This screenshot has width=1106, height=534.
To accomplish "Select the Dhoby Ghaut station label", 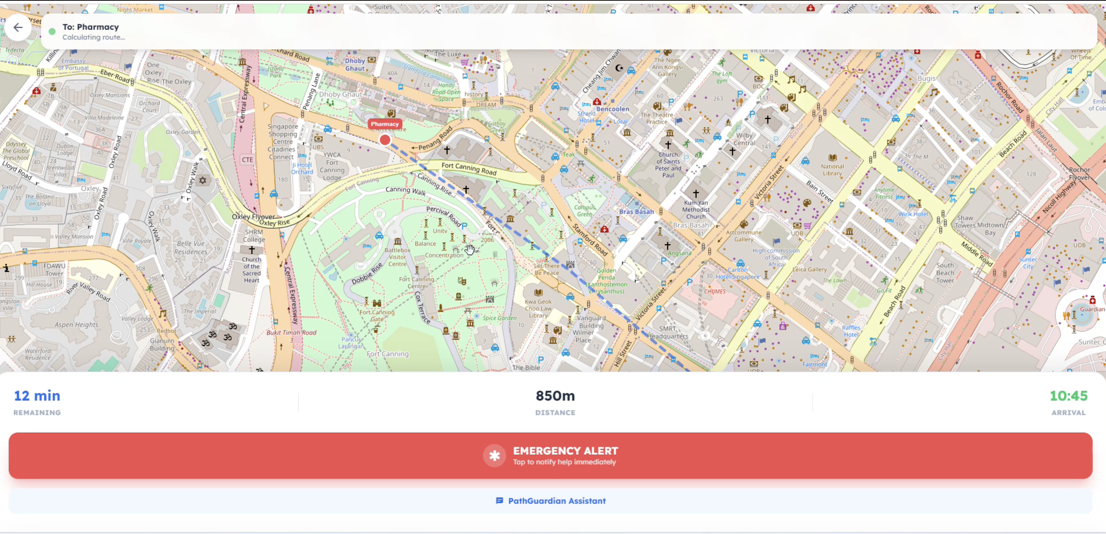I will [355, 64].
